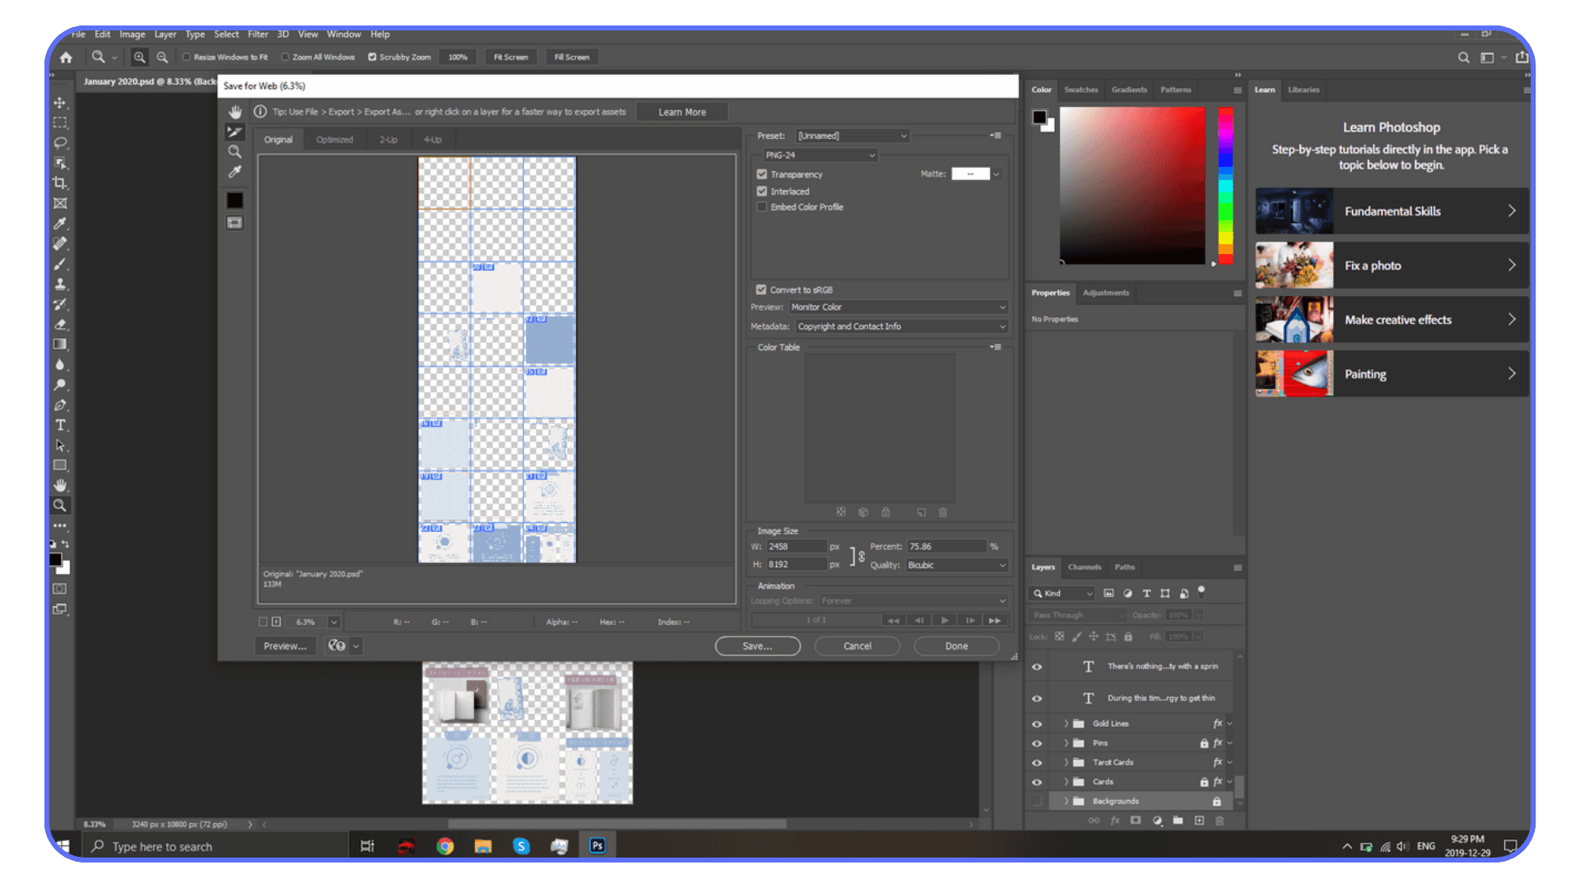The image size is (1580, 888).
Task: Select the Horizontal Type tool
Action: click(x=60, y=425)
